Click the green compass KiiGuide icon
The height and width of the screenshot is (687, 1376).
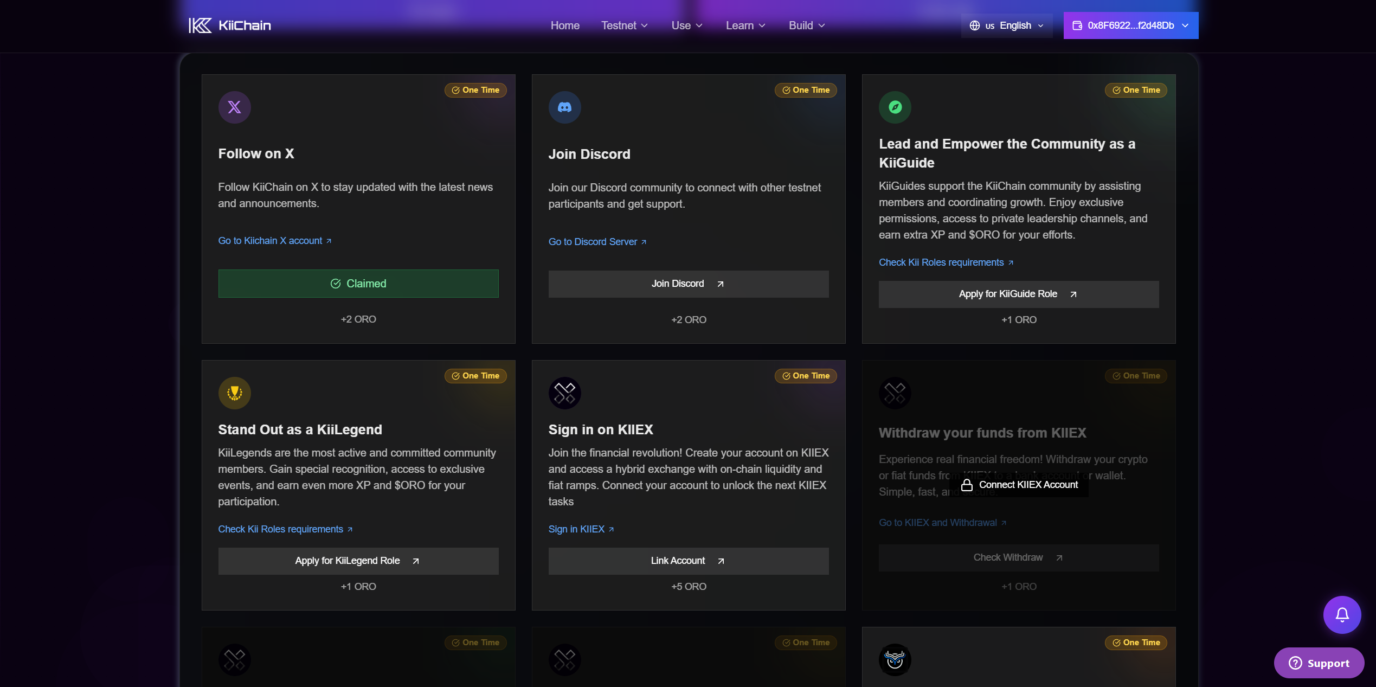(895, 107)
